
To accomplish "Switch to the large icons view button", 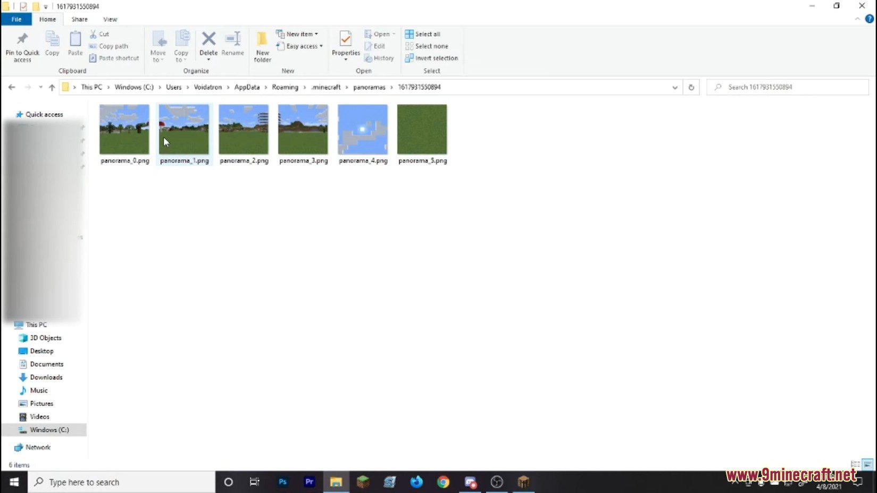I will [x=867, y=464].
